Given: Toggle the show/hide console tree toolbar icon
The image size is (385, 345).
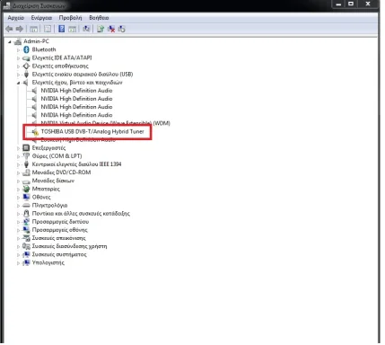Looking at the screenshot, I should (x=33, y=29).
